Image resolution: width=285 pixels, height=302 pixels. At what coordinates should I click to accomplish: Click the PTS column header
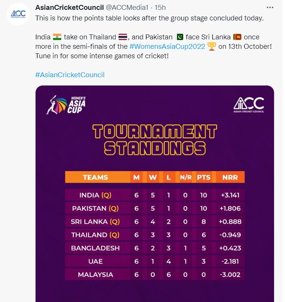[x=204, y=177]
